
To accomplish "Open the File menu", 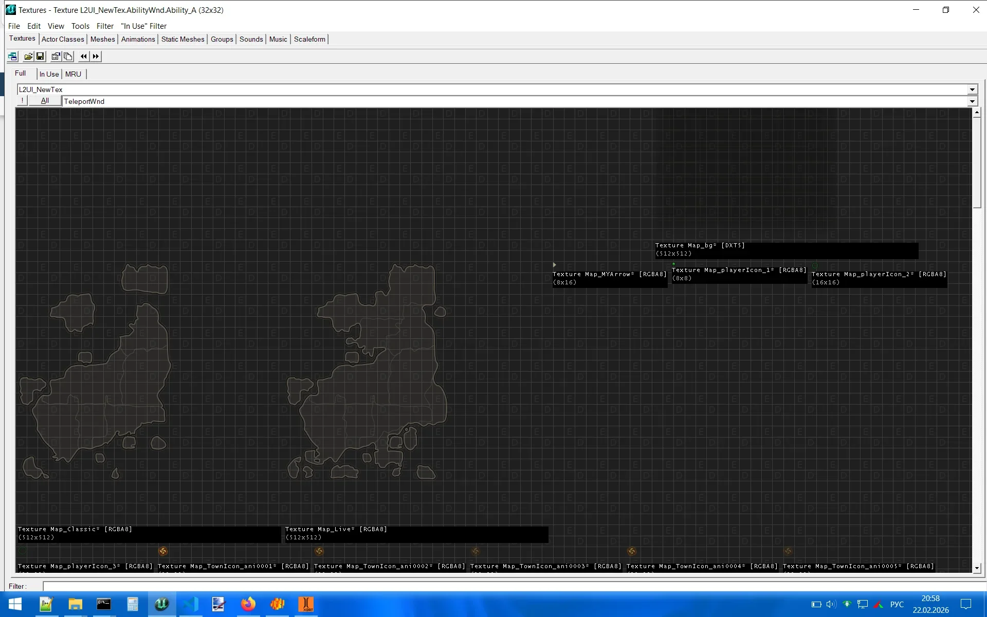I will click(x=14, y=26).
